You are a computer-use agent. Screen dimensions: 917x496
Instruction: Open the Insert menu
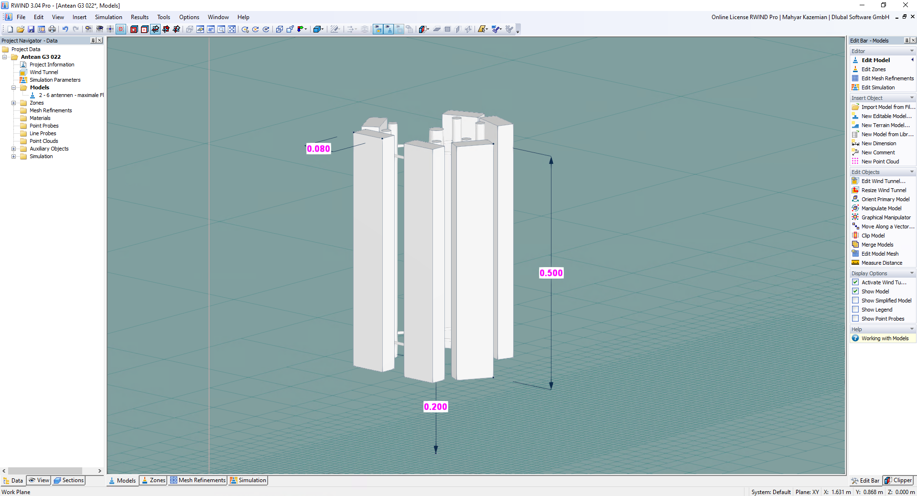79,17
